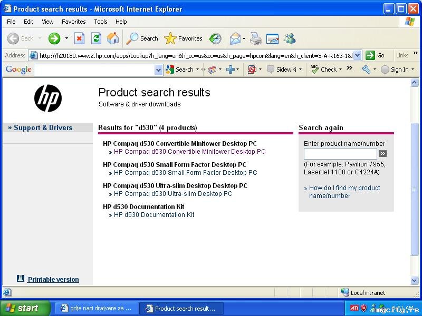Print the page with the printer icon

pyautogui.click(x=256, y=38)
